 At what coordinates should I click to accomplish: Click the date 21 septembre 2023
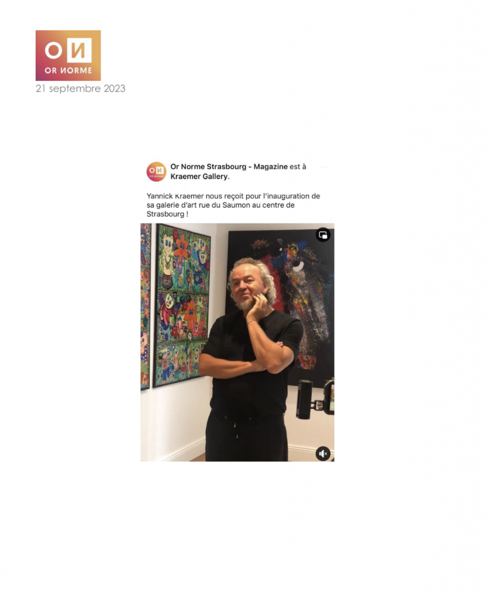tap(80, 89)
